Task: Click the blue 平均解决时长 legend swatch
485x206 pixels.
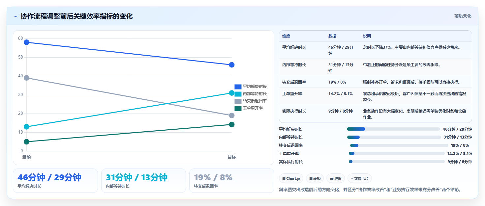Action: 238,87
